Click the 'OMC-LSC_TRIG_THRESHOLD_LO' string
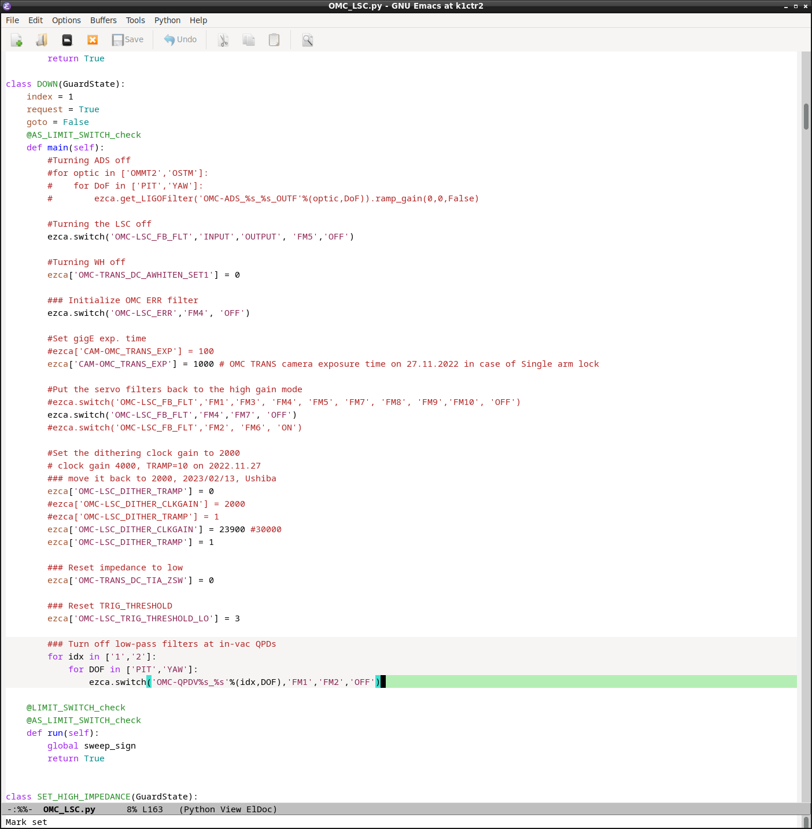 tap(143, 618)
